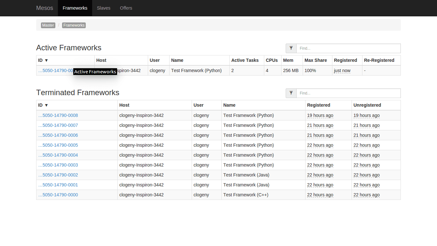Open terminated framework …5050-14790-0000
The image size is (437, 246).
coord(58,195)
